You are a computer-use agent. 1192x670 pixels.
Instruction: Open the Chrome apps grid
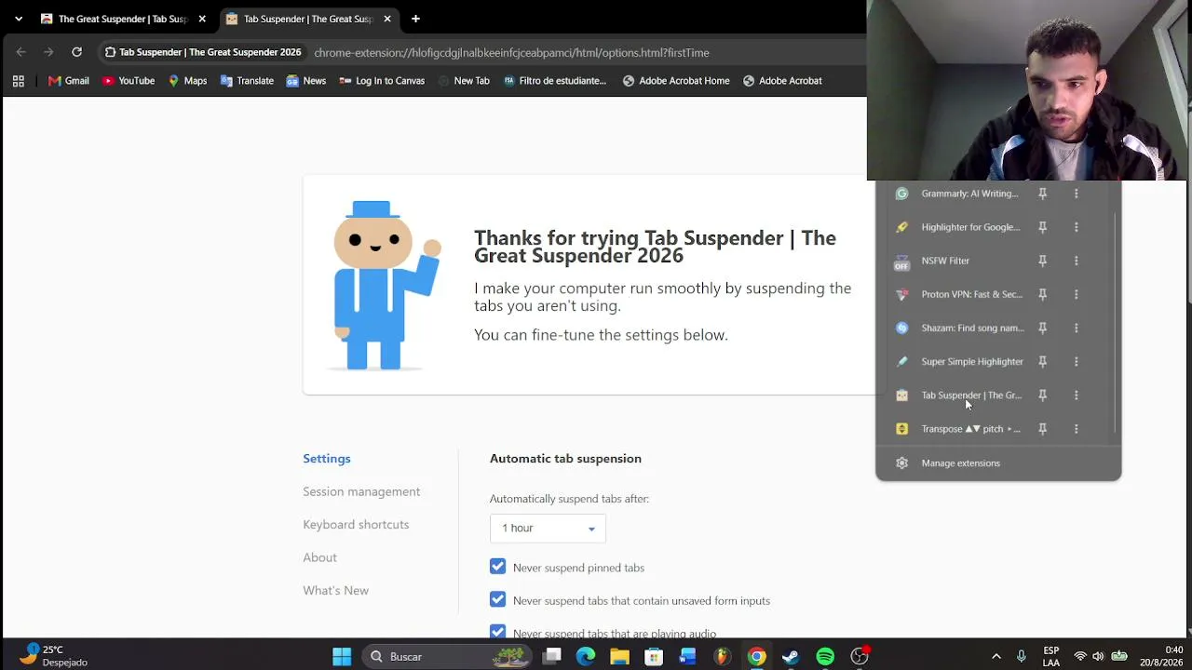(18, 81)
